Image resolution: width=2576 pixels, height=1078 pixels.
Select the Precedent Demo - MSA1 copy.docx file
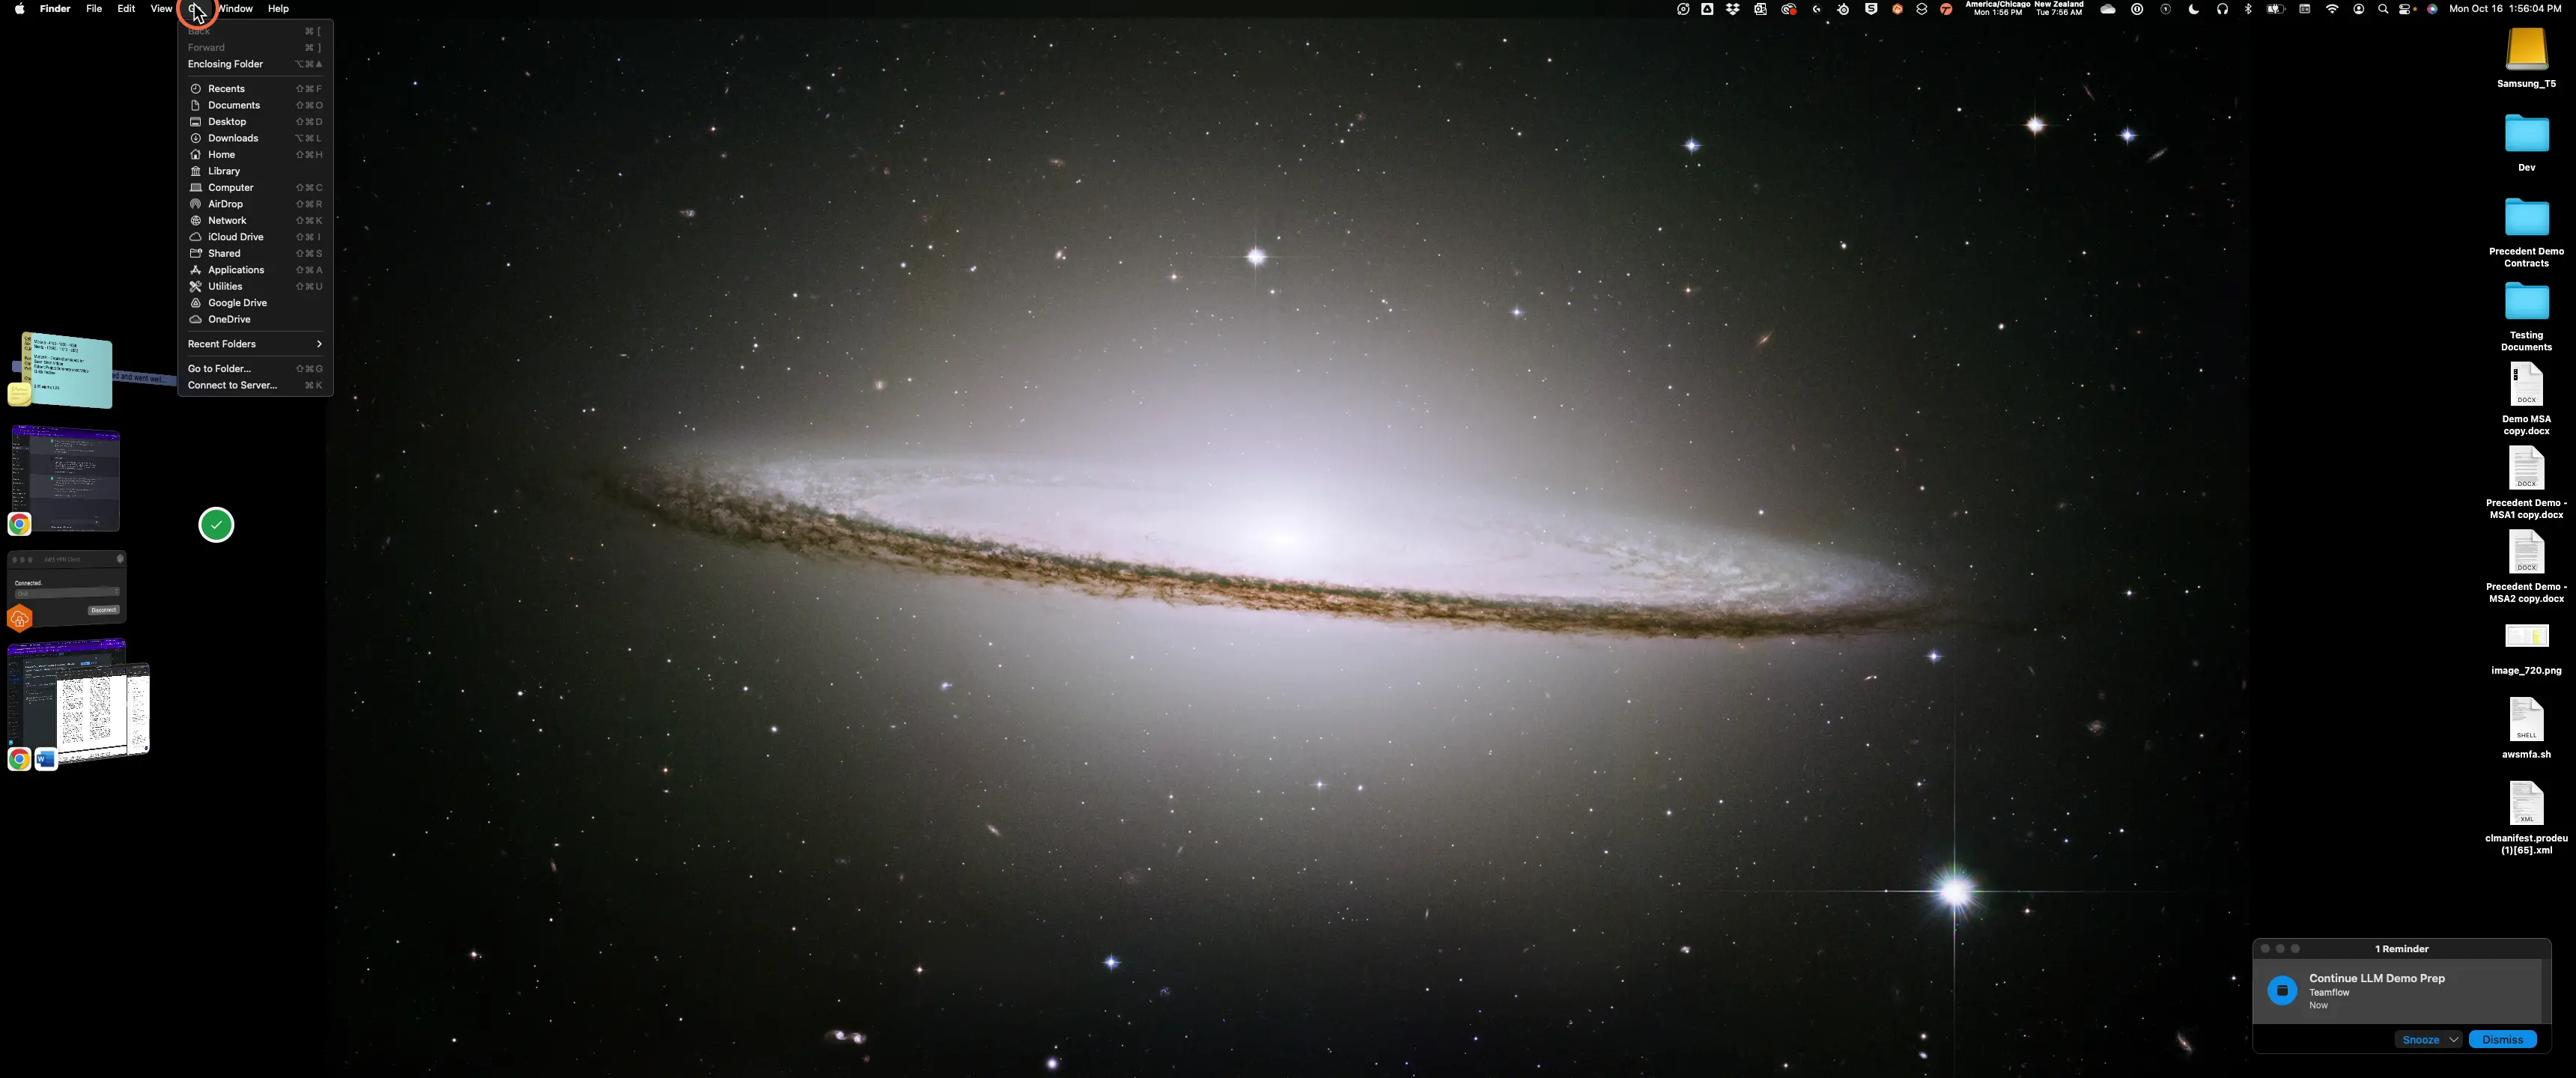tap(2526, 469)
